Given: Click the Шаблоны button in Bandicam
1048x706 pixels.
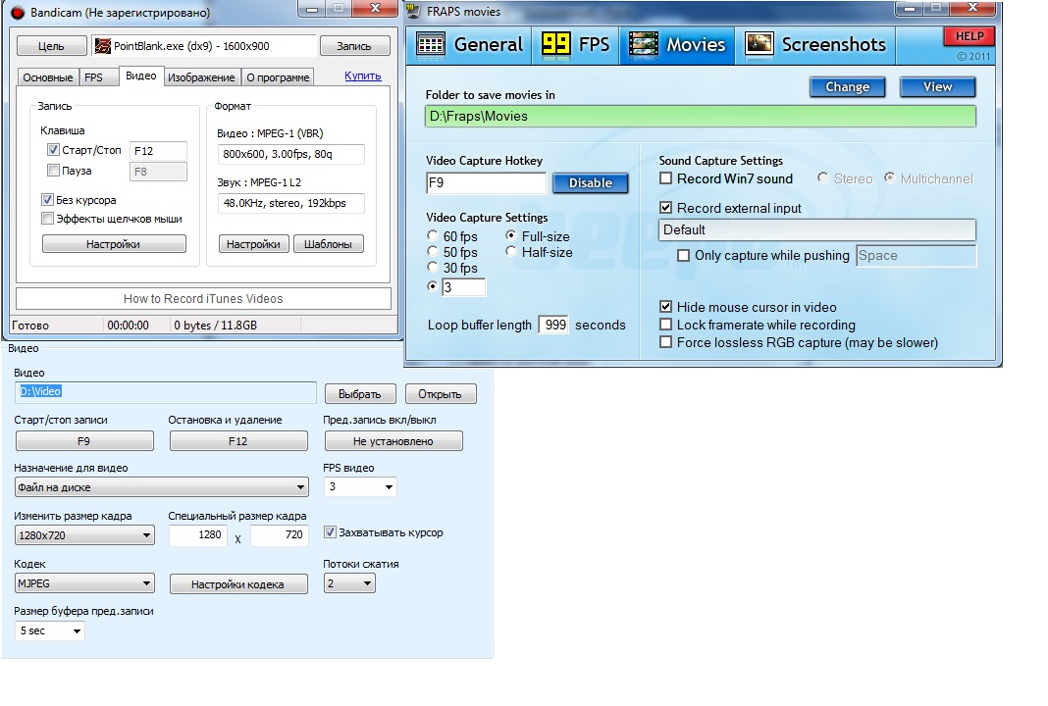Looking at the screenshot, I should (x=328, y=244).
